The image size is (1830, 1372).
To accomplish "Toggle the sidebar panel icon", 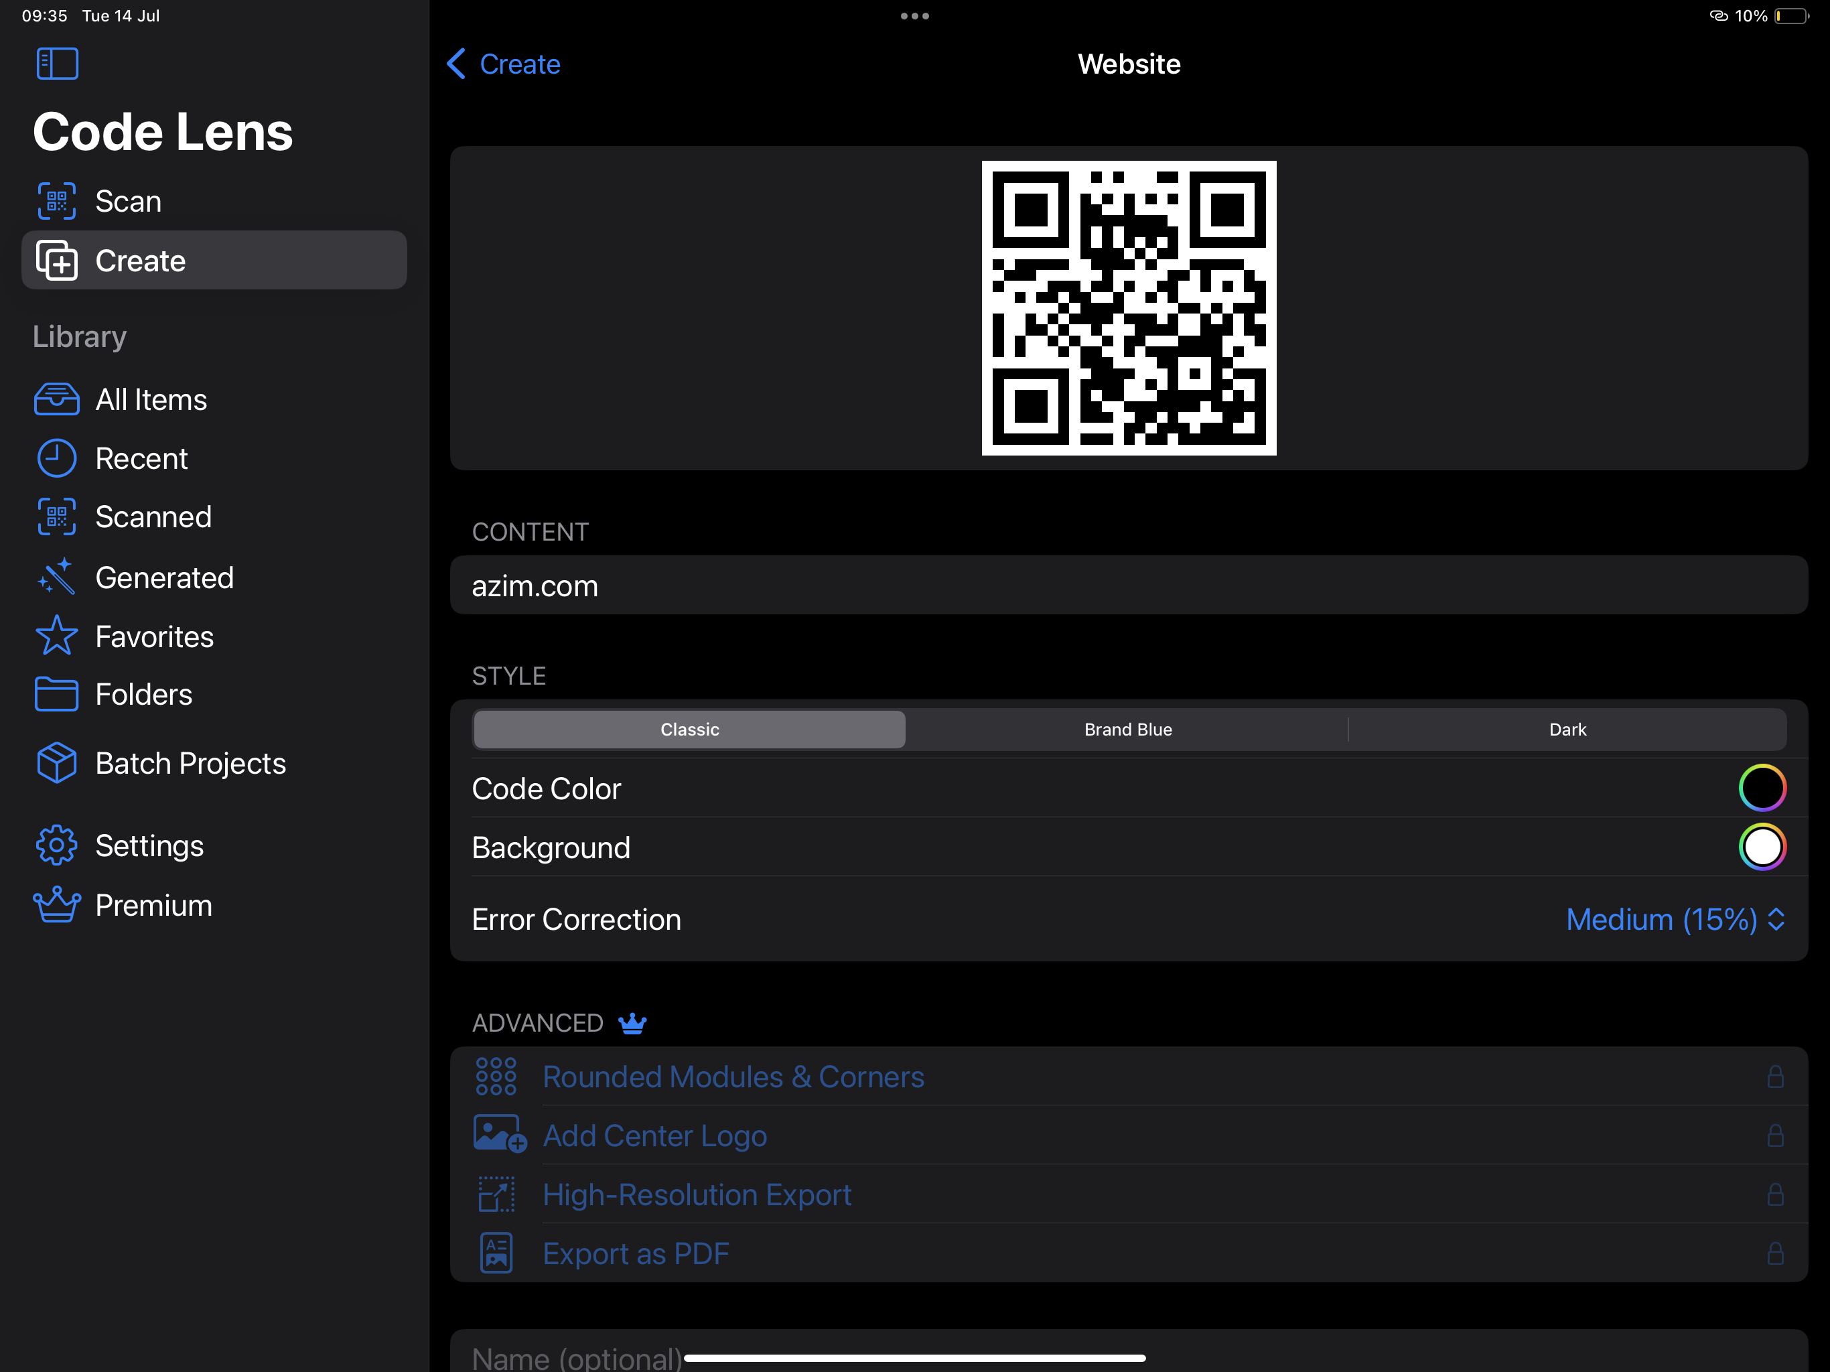I will click(x=57, y=64).
